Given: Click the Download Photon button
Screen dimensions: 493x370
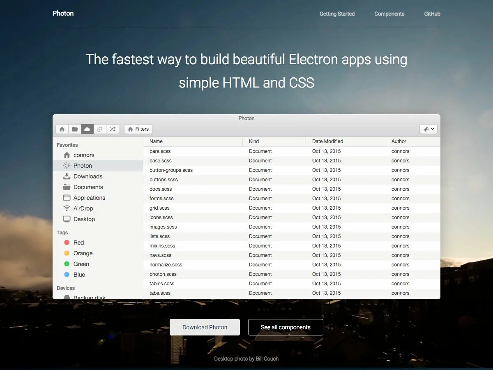Looking at the screenshot, I should click(205, 327).
